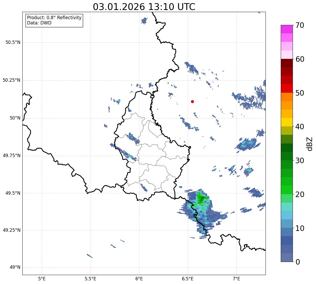Click the red radar site marker dot
The width and height of the screenshot is (316, 284).
pyautogui.click(x=192, y=102)
